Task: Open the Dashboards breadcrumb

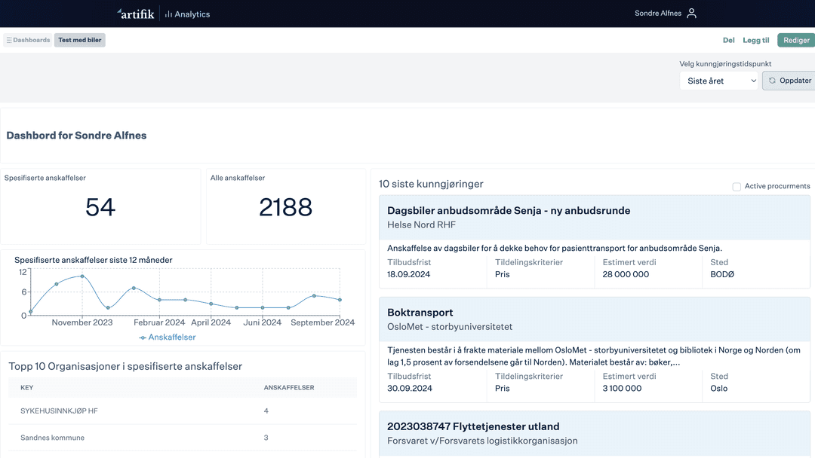Action: point(28,40)
